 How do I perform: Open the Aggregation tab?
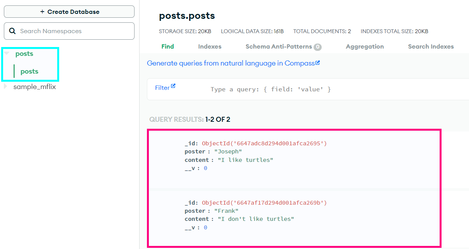pos(365,46)
